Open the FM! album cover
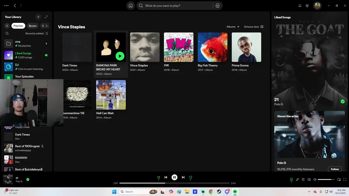349x196 pixels. [x=179, y=47]
